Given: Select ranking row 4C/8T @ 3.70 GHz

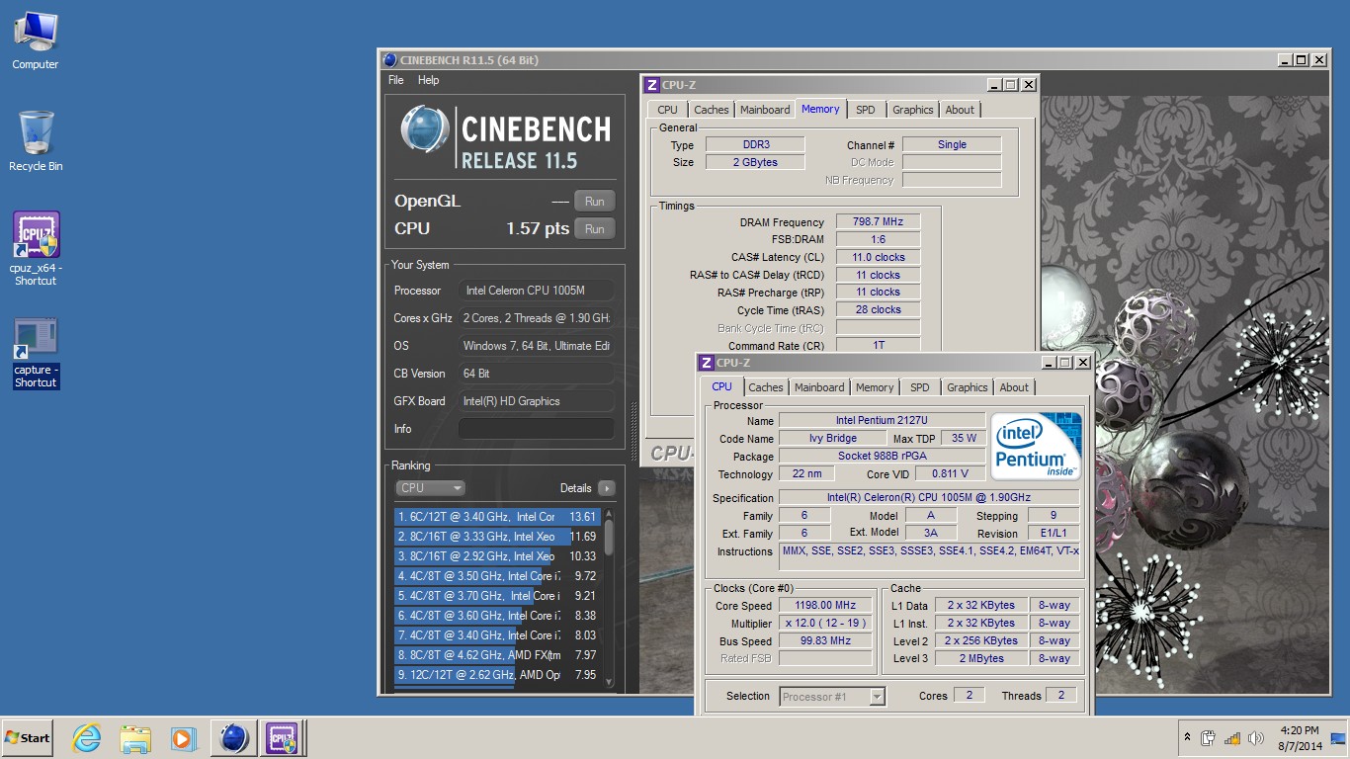Looking at the screenshot, I should tap(497, 596).
